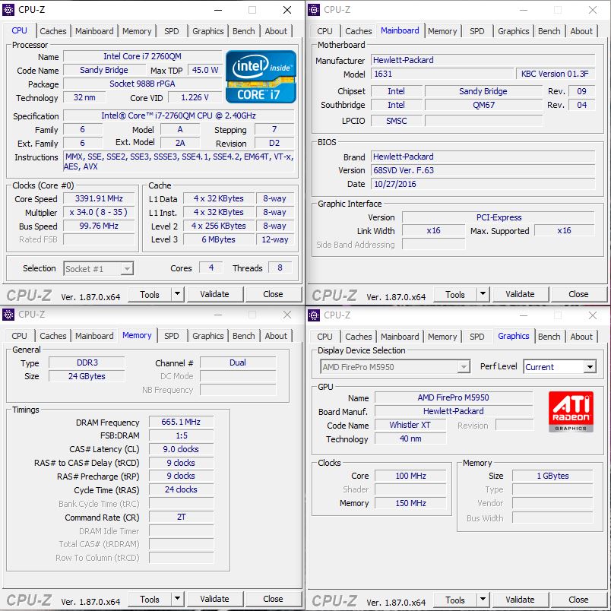
Task: Click the Code Name value Sandy Bridge in the CPU window
Action: (x=103, y=70)
